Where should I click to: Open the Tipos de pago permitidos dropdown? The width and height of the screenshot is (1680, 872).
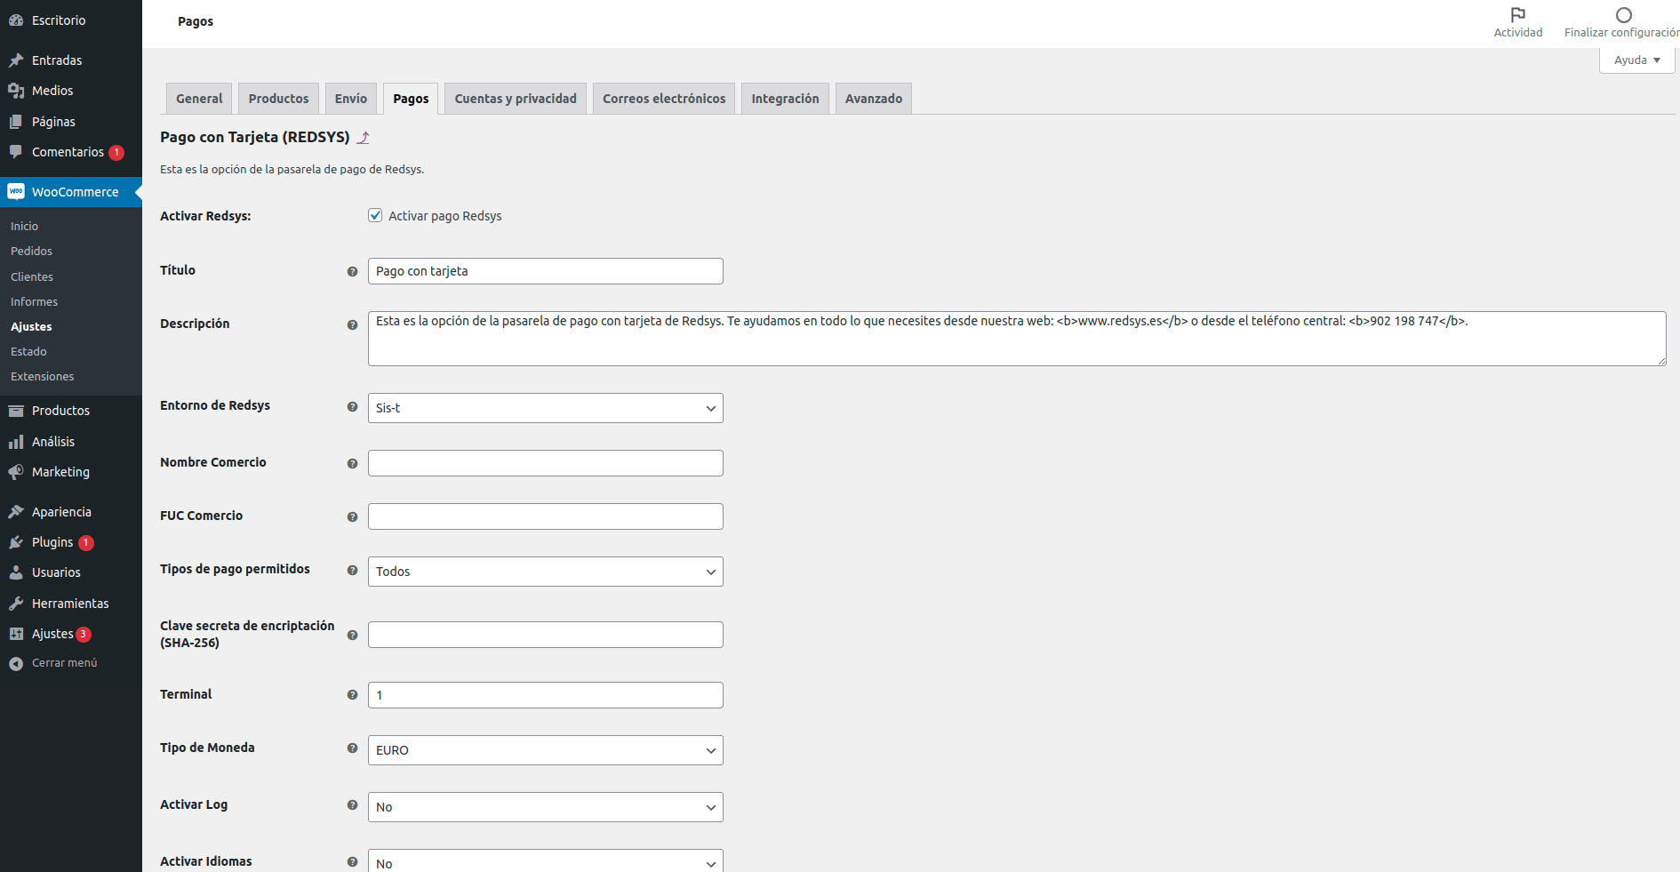(546, 572)
